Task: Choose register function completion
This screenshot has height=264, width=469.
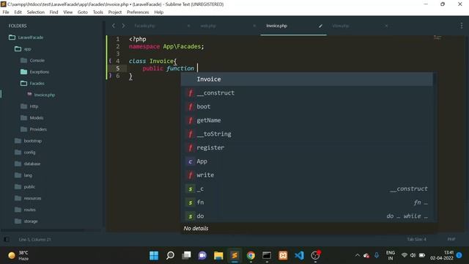Action: point(306,148)
